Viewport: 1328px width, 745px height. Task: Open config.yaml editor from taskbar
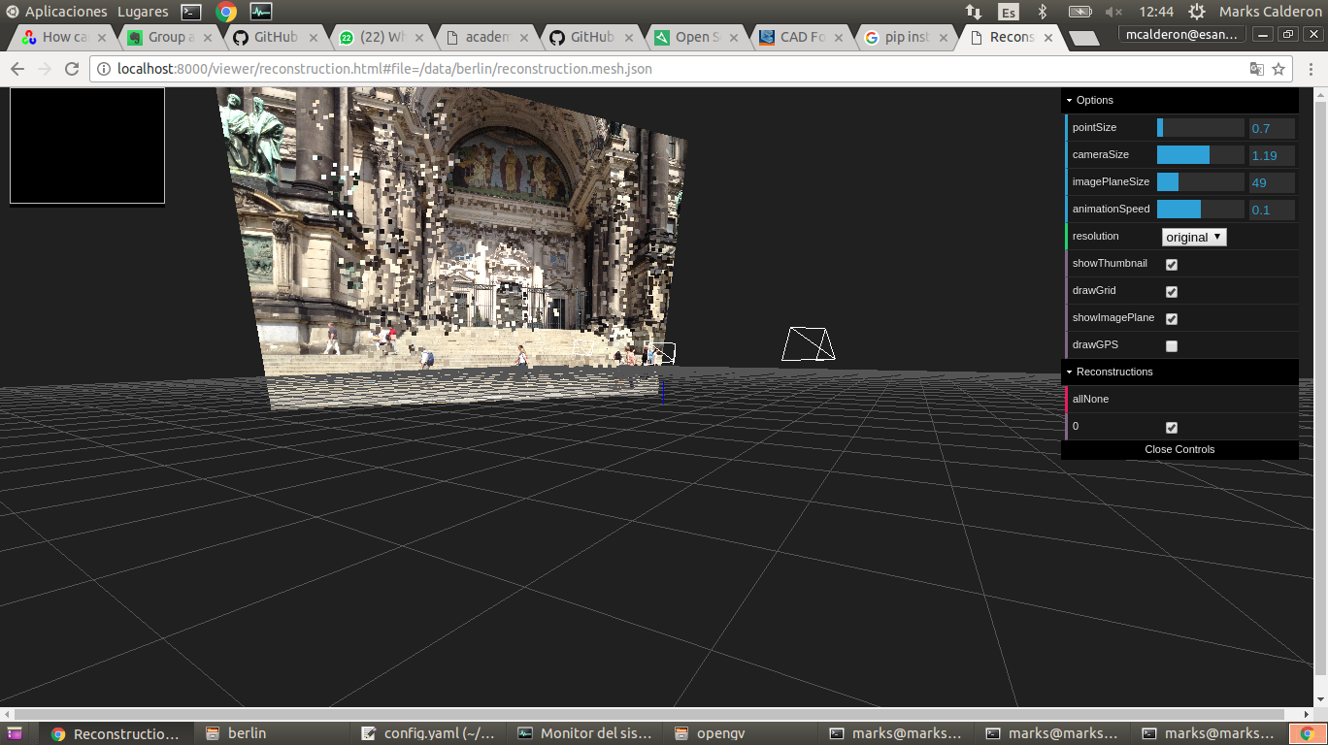point(427,733)
